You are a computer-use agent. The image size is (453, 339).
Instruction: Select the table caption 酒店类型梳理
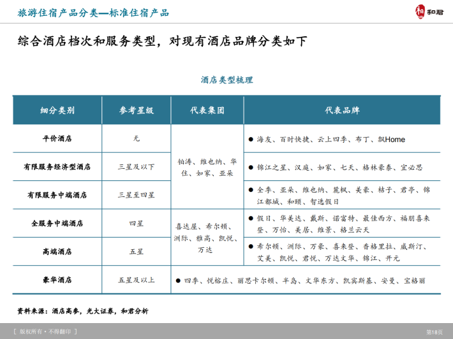[x=226, y=80]
